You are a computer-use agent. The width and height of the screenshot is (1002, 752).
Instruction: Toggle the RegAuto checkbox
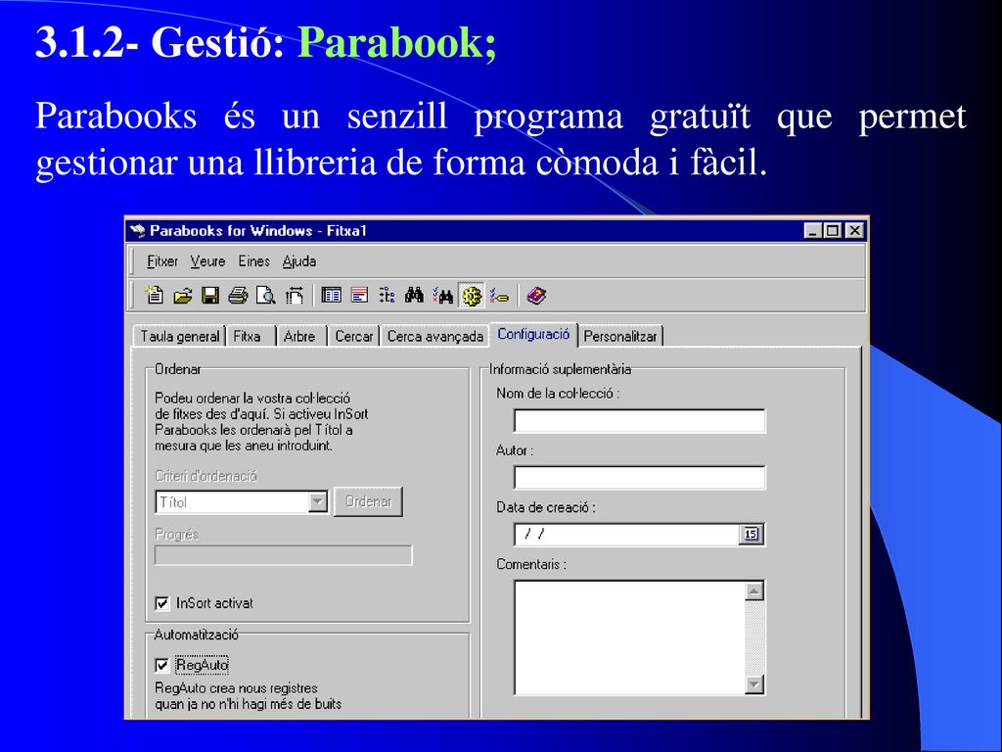click(162, 665)
